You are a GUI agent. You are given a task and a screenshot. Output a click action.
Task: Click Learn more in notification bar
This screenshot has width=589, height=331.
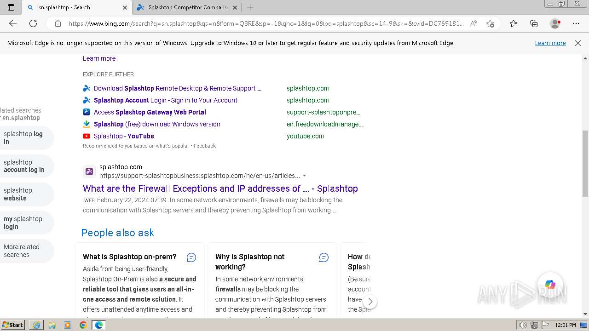click(550, 43)
